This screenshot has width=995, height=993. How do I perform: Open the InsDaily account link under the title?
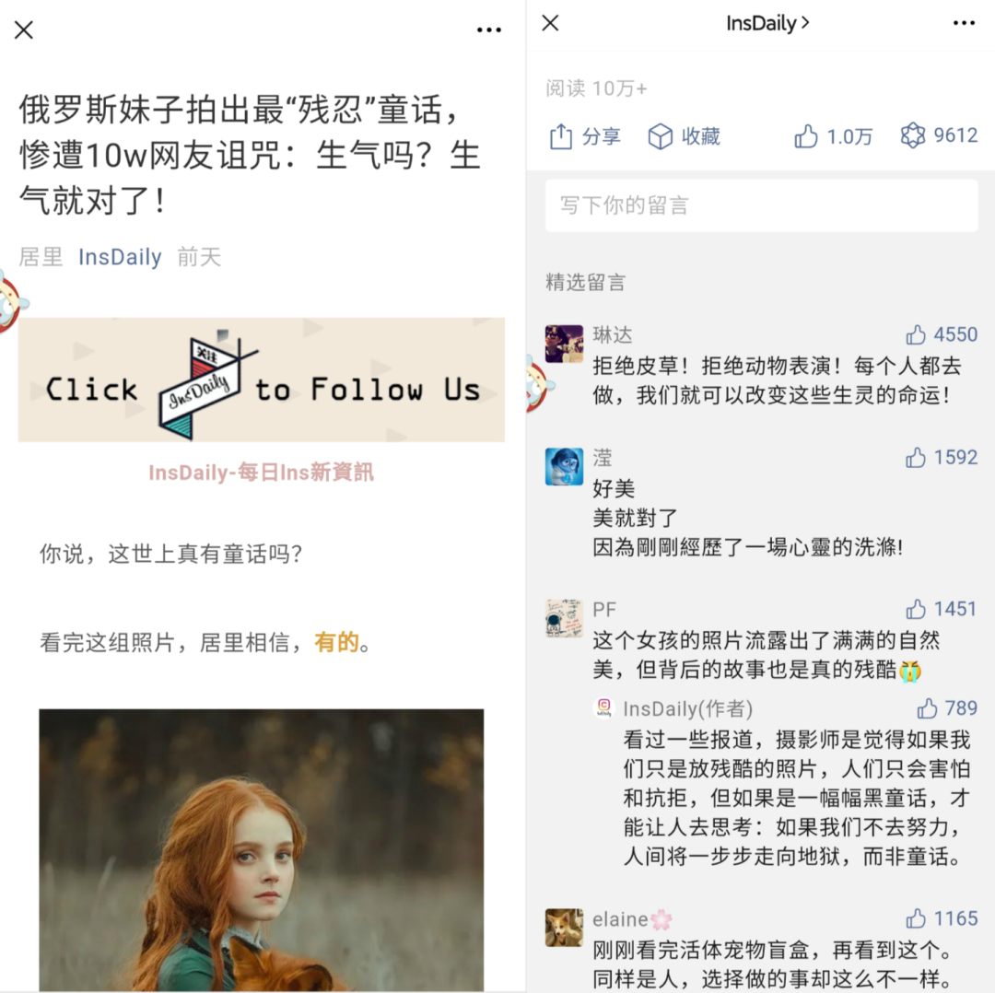(x=120, y=257)
